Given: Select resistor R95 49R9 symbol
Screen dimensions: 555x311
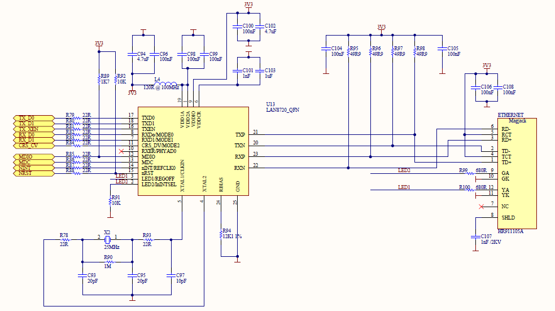Looking at the screenshot, I should [348, 52].
